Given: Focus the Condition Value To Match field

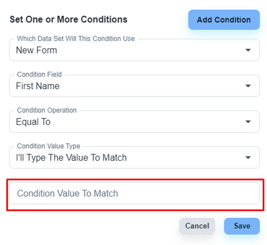Looking at the screenshot, I should 134,193.
